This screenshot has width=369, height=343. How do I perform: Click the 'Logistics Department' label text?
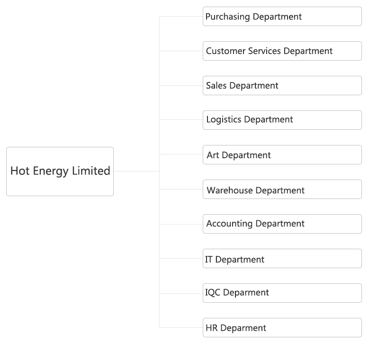250,120
